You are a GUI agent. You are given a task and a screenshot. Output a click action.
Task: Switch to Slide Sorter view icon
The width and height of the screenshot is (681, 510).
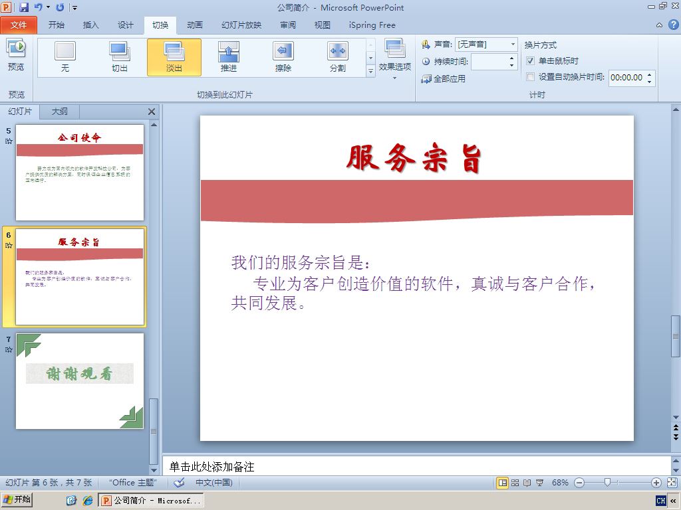pos(515,483)
